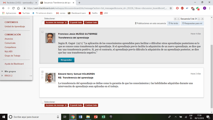
Task: Open Unidad de Aprendizaje in sidebar
Action: click(x=15, y=26)
